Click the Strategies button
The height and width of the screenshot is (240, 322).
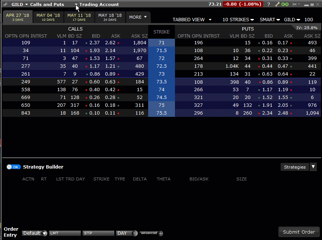(x=294, y=167)
